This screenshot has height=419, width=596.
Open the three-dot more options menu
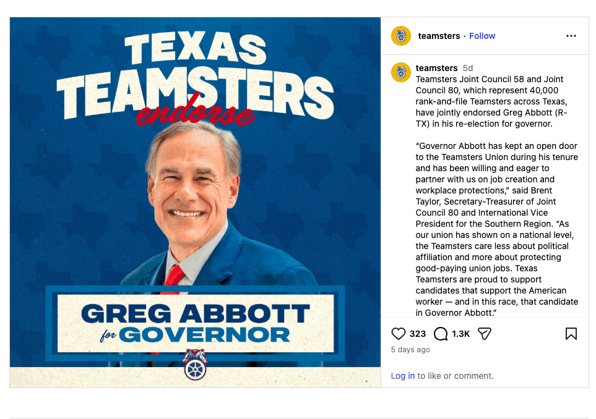point(571,36)
